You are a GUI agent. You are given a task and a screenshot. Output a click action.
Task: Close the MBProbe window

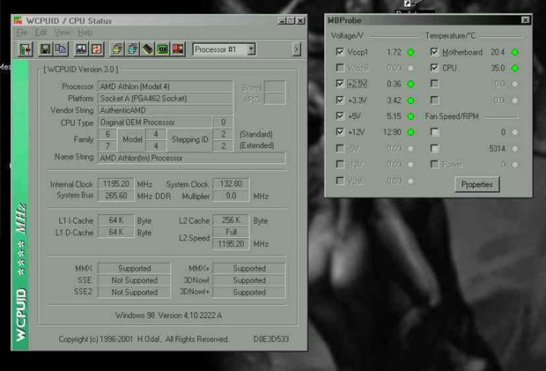point(525,20)
